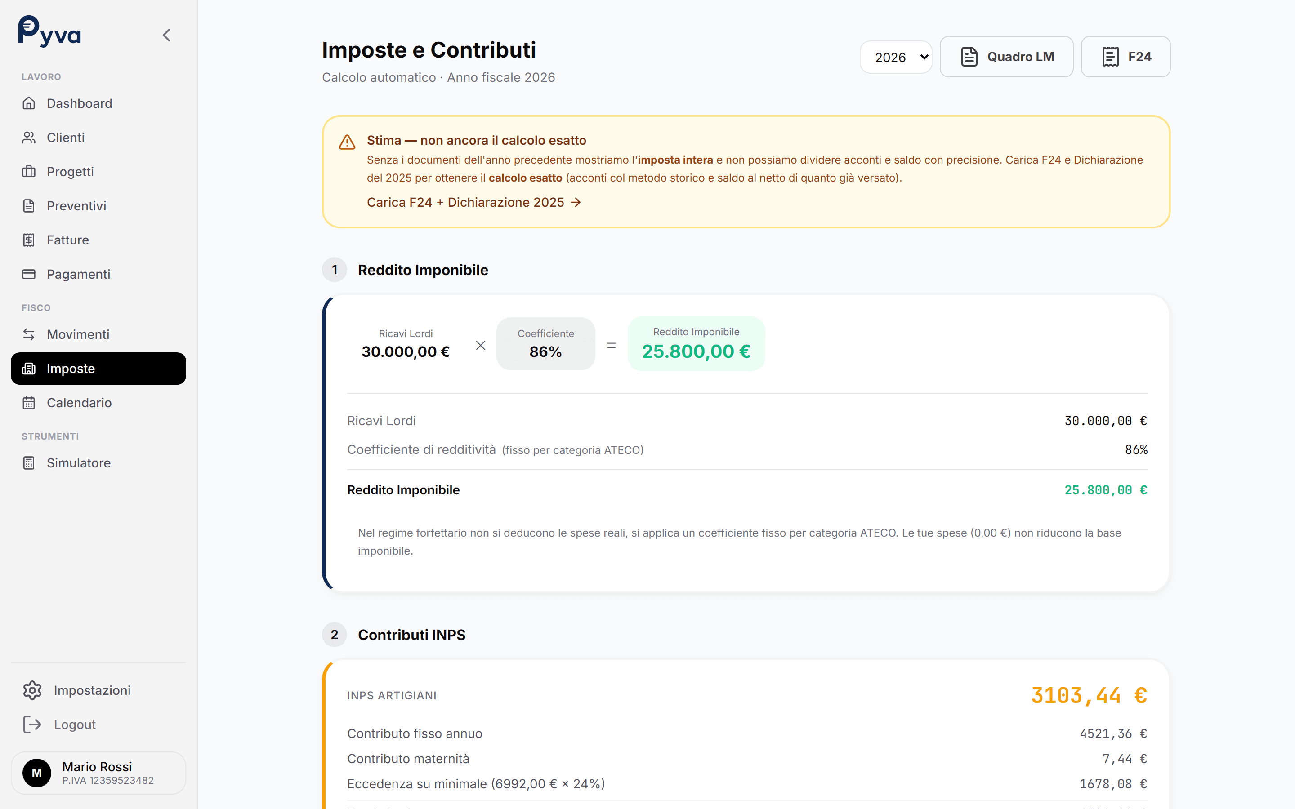1295x809 pixels.
Task: Open the Dashboard menu item
Action: click(x=98, y=103)
